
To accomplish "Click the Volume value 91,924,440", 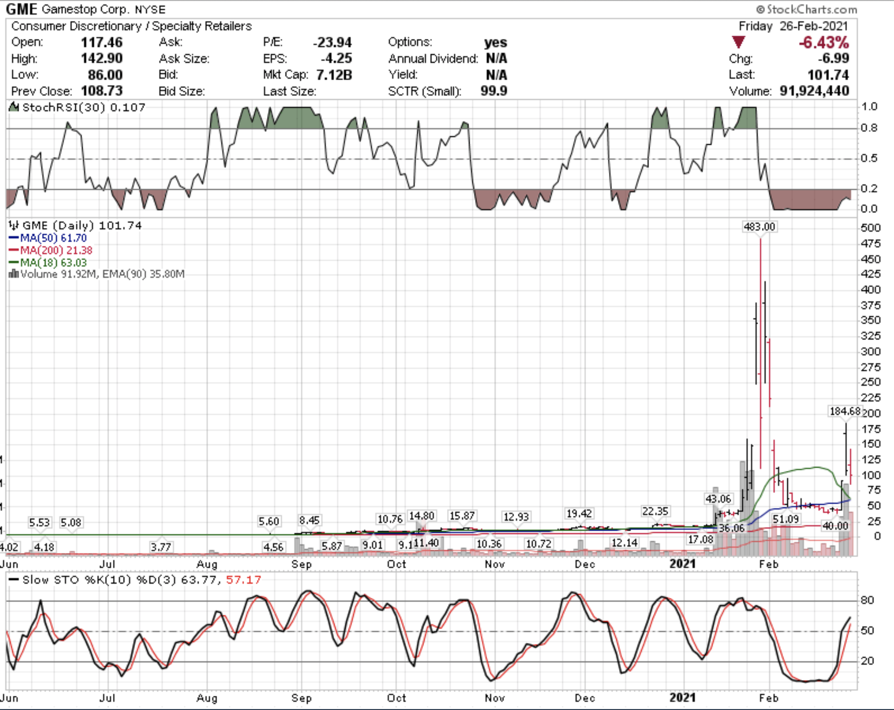I will (814, 91).
